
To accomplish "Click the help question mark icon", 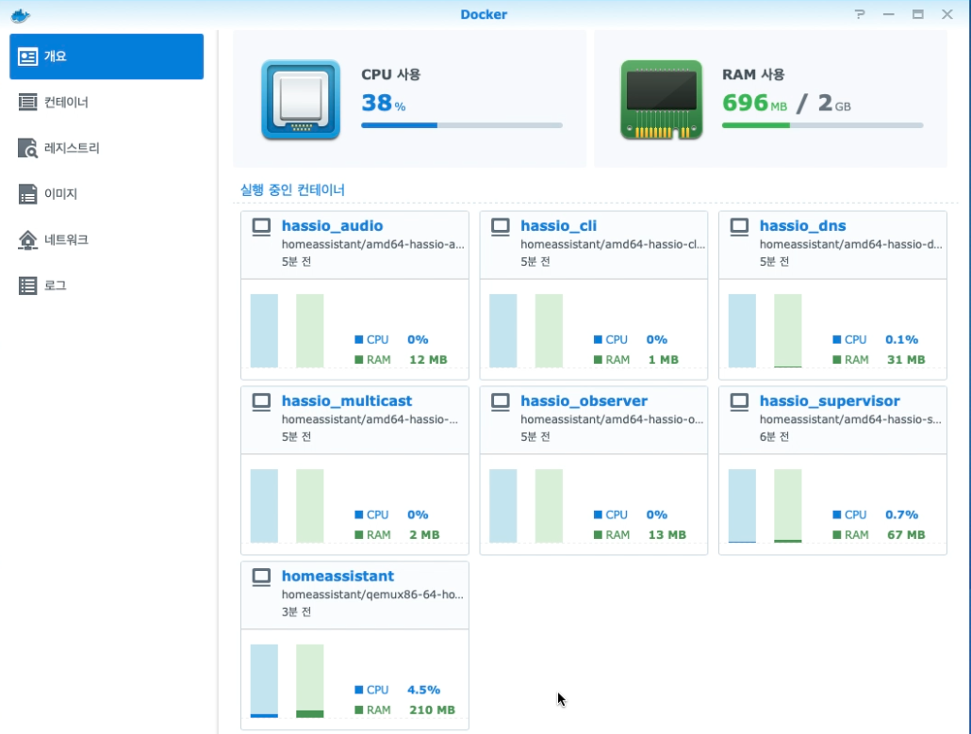I will 860,14.
